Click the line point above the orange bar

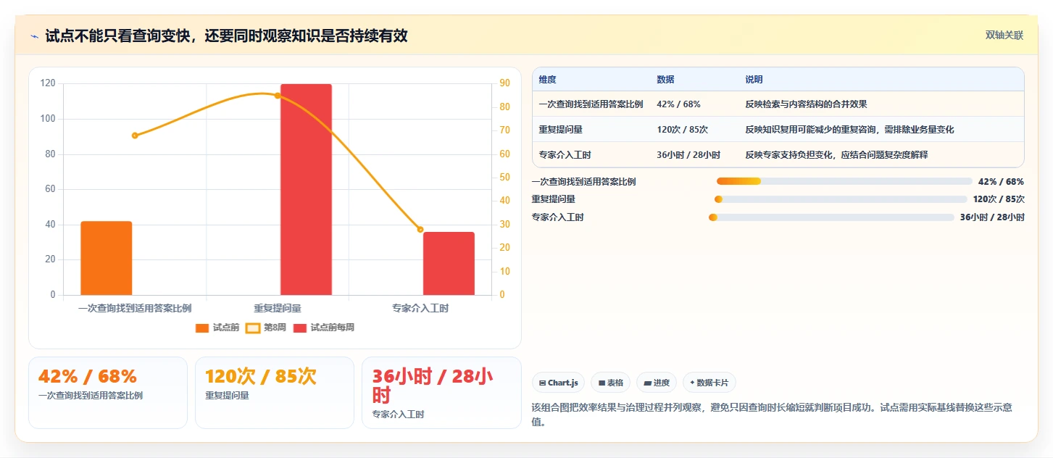coord(135,136)
